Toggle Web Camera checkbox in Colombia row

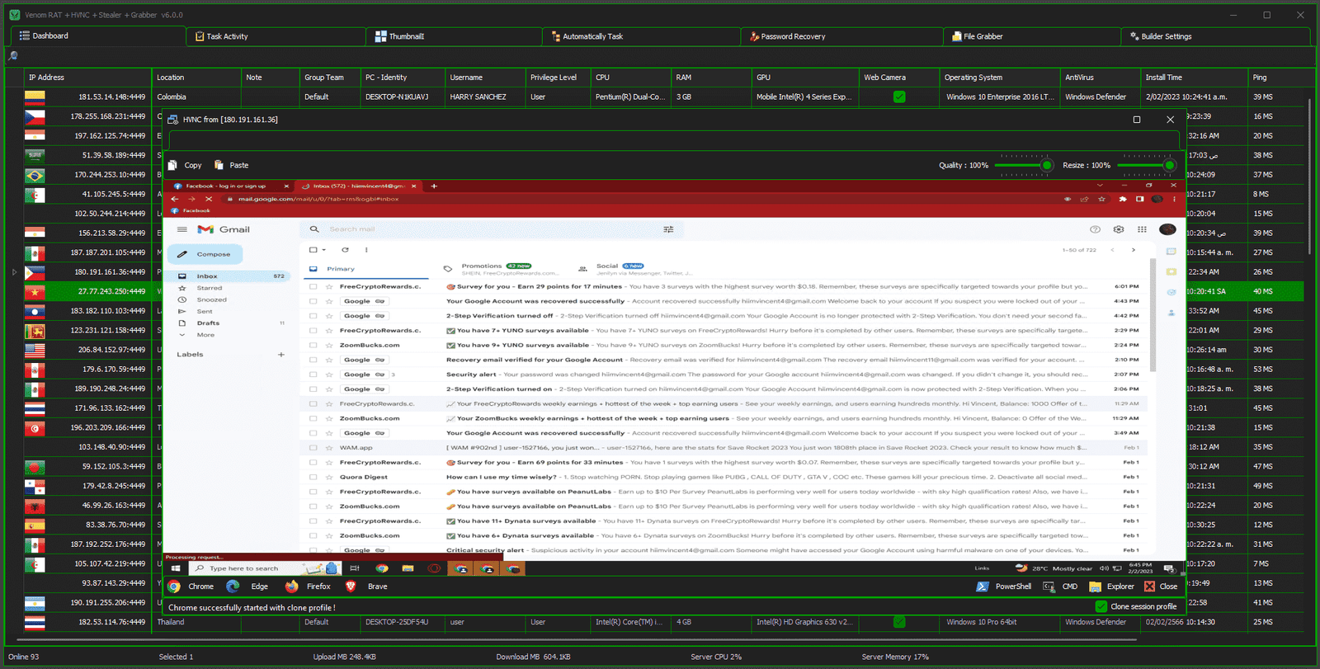[899, 97]
